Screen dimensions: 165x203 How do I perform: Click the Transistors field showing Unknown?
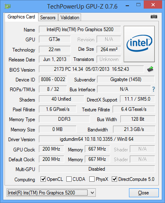[109, 59]
